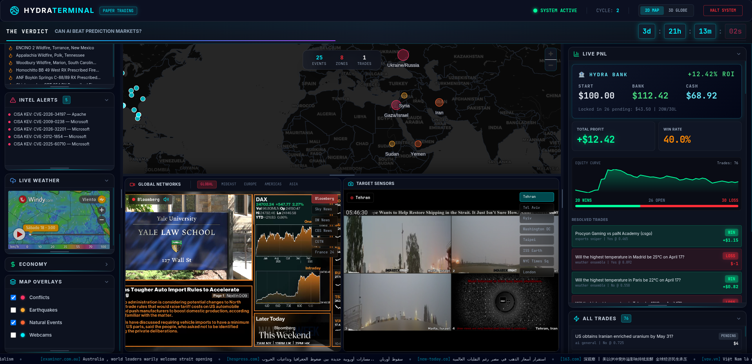752x364 pixels.
Task: Click the Sudan conflict marker on map
Action: point(392,144)
